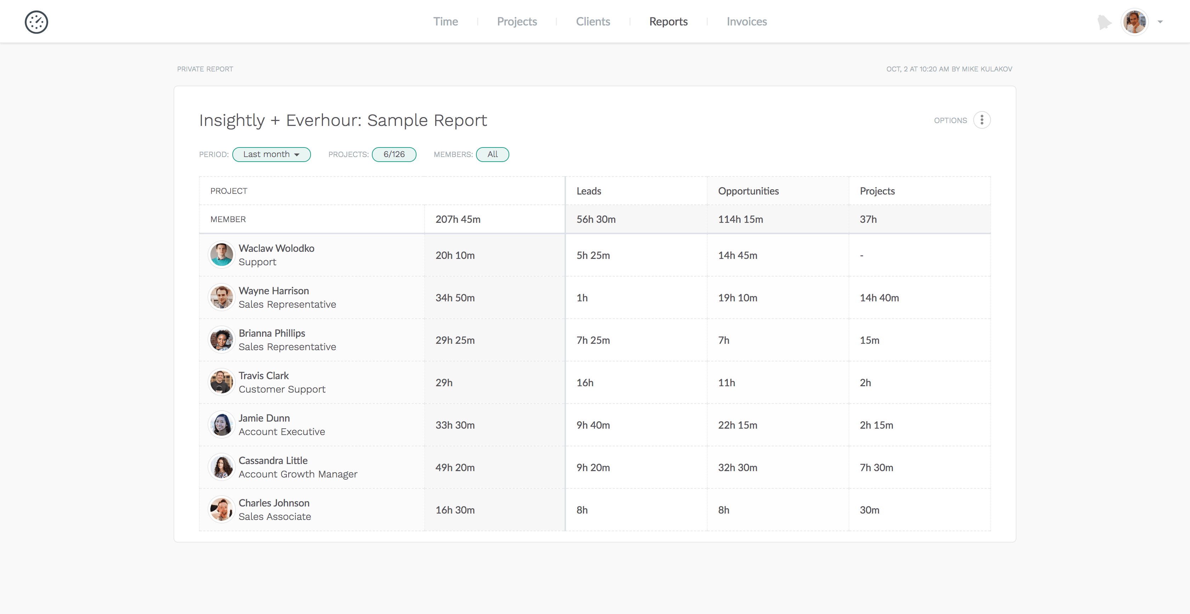Image resolution: width=1190 pixels, height=614 pixels.
Task: Click the name Wayne Harrison
Action: (x=273, y=291)
